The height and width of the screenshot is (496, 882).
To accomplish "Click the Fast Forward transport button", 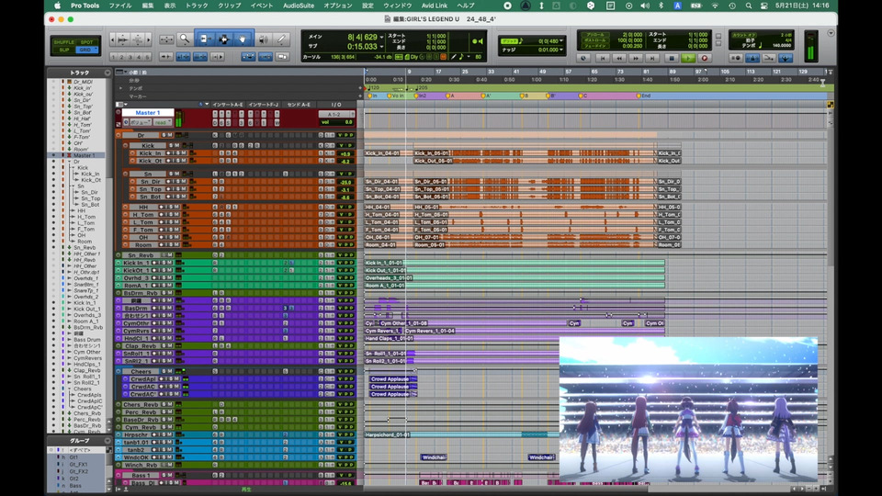I will [636, 58].
